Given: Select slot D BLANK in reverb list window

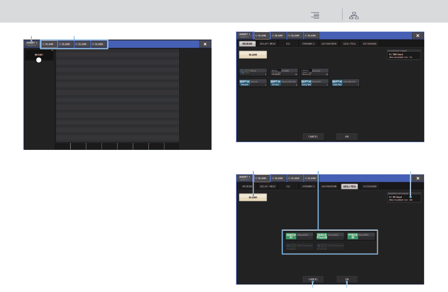Looking at the screenshot, I should [x=312, y=36].
